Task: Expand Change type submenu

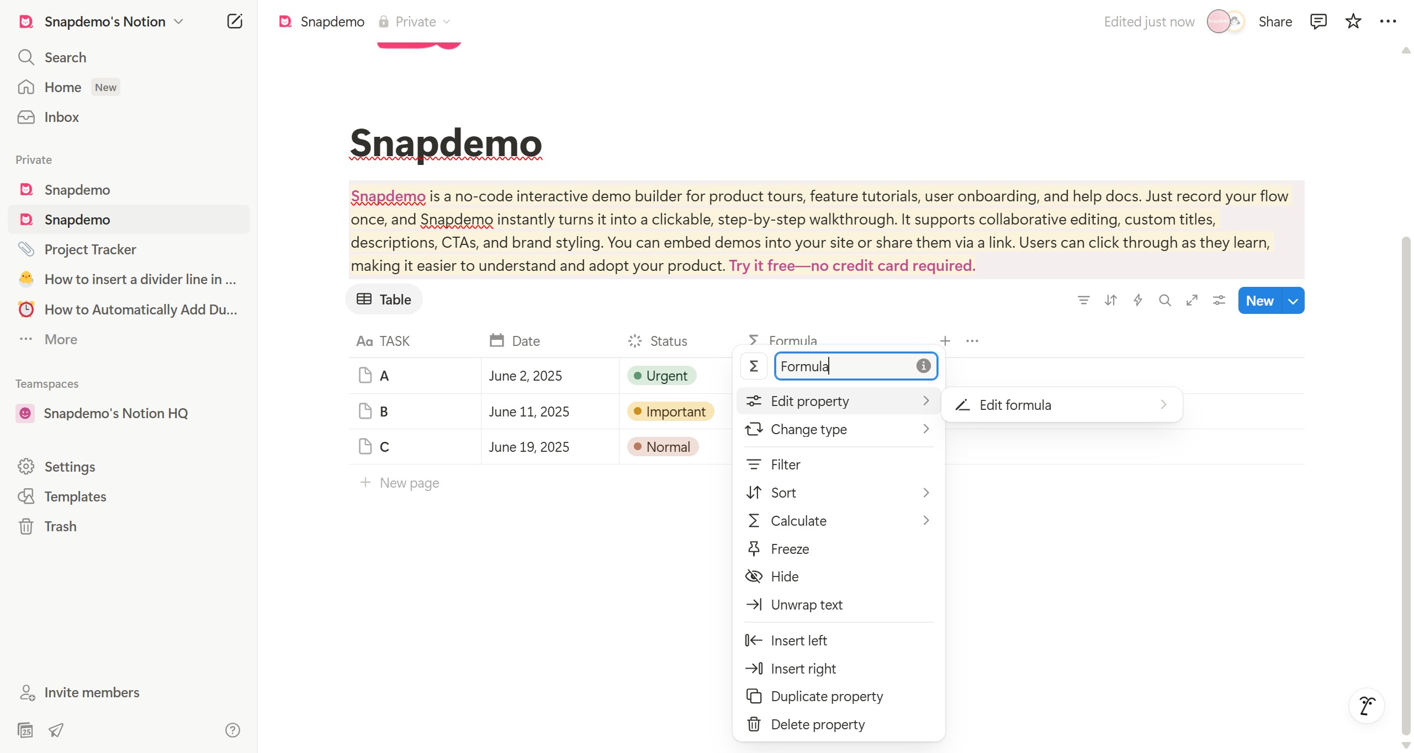Action: click(x=839, y=429)
